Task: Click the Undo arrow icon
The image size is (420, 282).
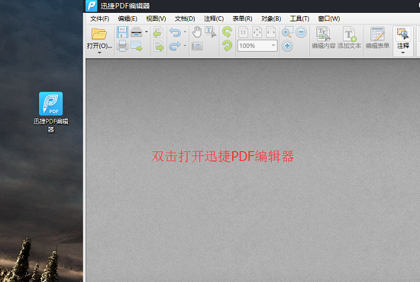Action: (175, 32)
